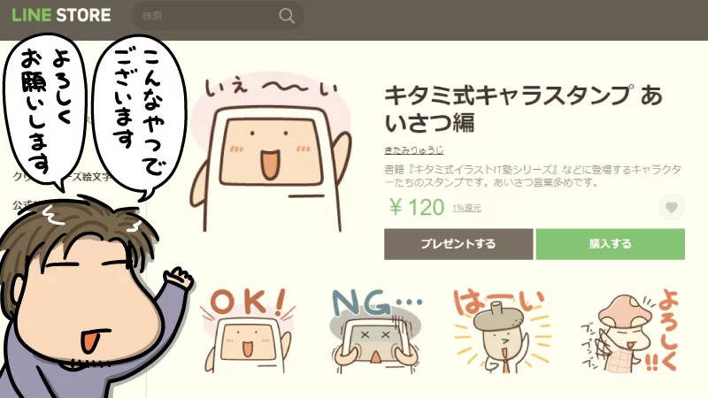Image resolution: width=708 pixels, height=398 pixels.
Task: Select the よろしく mushroom sticker thumbnail
Action: coord(629,332)
